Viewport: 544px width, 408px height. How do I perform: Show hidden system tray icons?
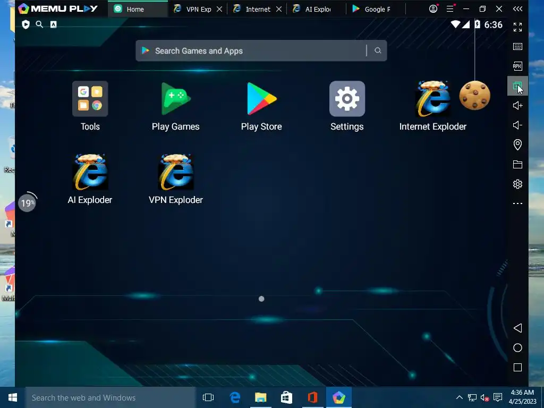[x=460, y=397]
